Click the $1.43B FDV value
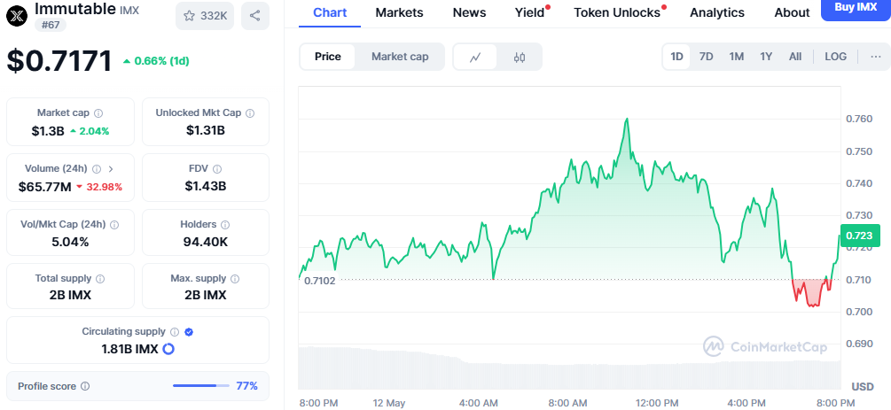 206,186
